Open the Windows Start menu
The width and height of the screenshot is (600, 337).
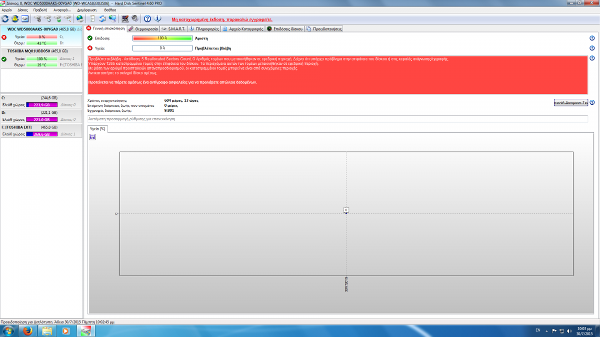pyautogui.click(x=9, y=331)
